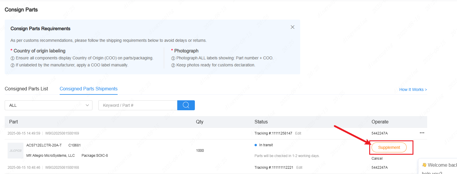
Task: Click the quantity value 1000
Action: [200, 150]
